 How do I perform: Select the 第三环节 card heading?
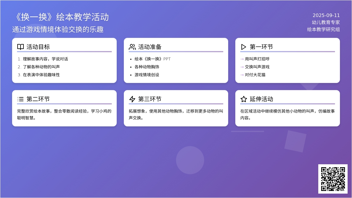pyautogui.click(x=150, y=99)
